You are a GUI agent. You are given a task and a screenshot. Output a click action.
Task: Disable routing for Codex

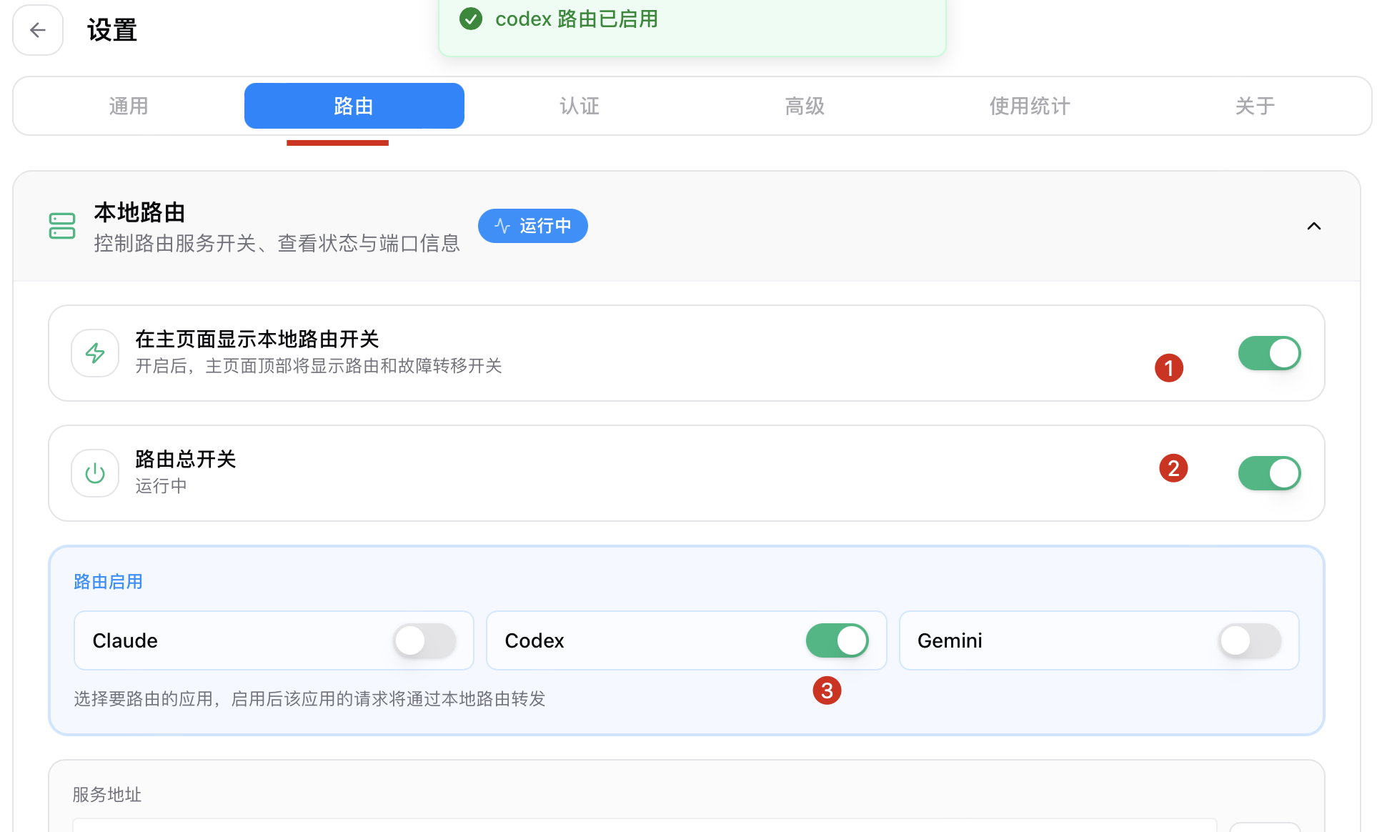pos(837,640)
